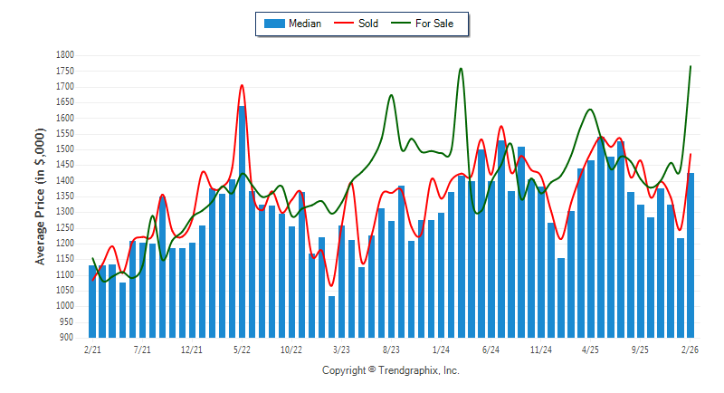Click the blue Median legend swatch
Image resolution: width=724 pixels, height=393 pixels.
[x=273, y=24]
